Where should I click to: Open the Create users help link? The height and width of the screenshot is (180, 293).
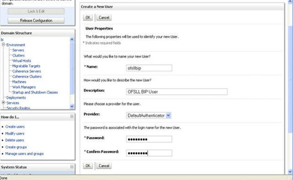pyautogui.click(x=15, y=127)
